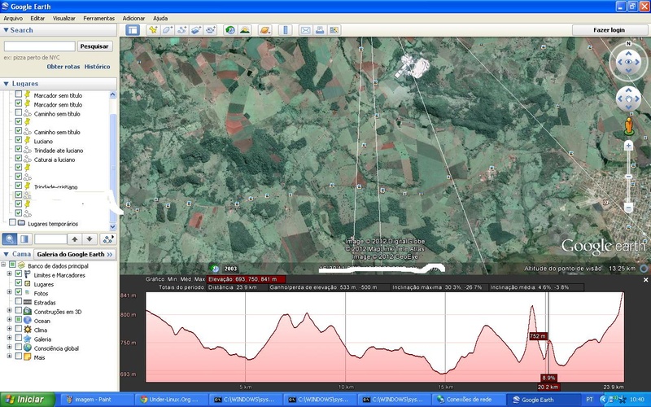
Task: Toggle the Luciano placemark checkbox
Action: [19, 141]
